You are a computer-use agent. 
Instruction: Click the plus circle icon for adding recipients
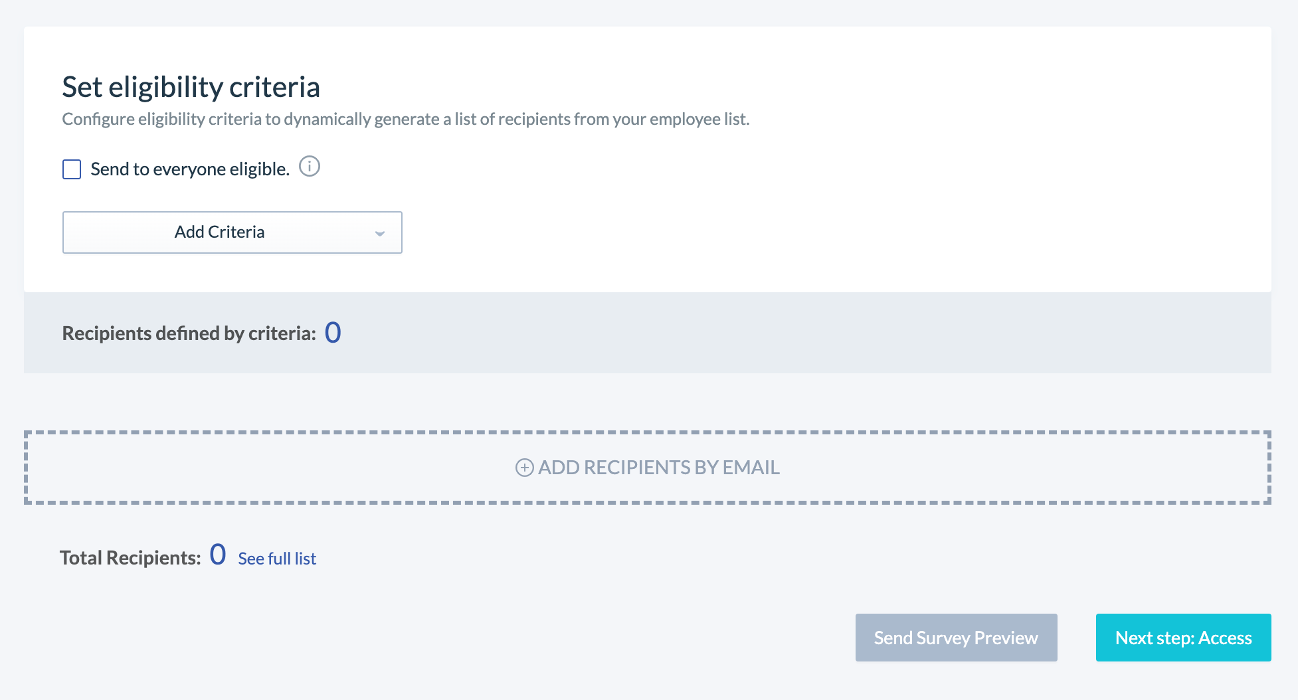pyautogui.click(x=525, y=468)
